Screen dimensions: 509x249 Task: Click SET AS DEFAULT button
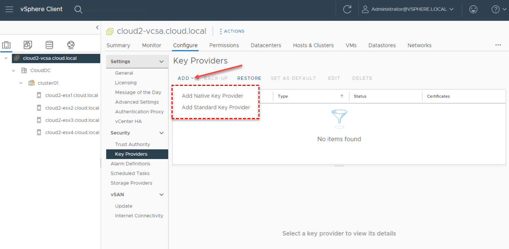click(293, 78)
